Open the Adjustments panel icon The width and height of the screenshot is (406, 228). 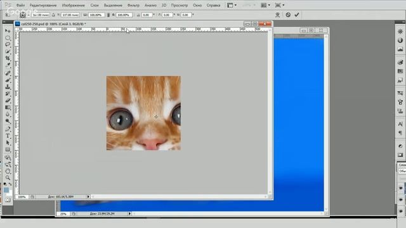click(x=400, y=146)
